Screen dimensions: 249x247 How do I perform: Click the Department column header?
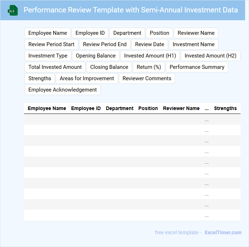[x=120, y=108]
